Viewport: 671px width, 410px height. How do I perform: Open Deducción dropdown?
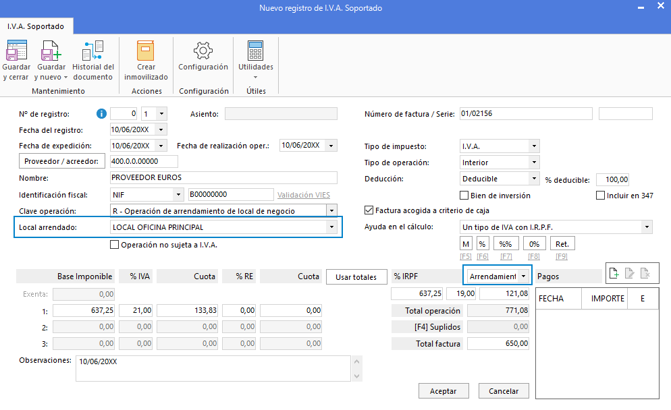(x=534, y=179)
